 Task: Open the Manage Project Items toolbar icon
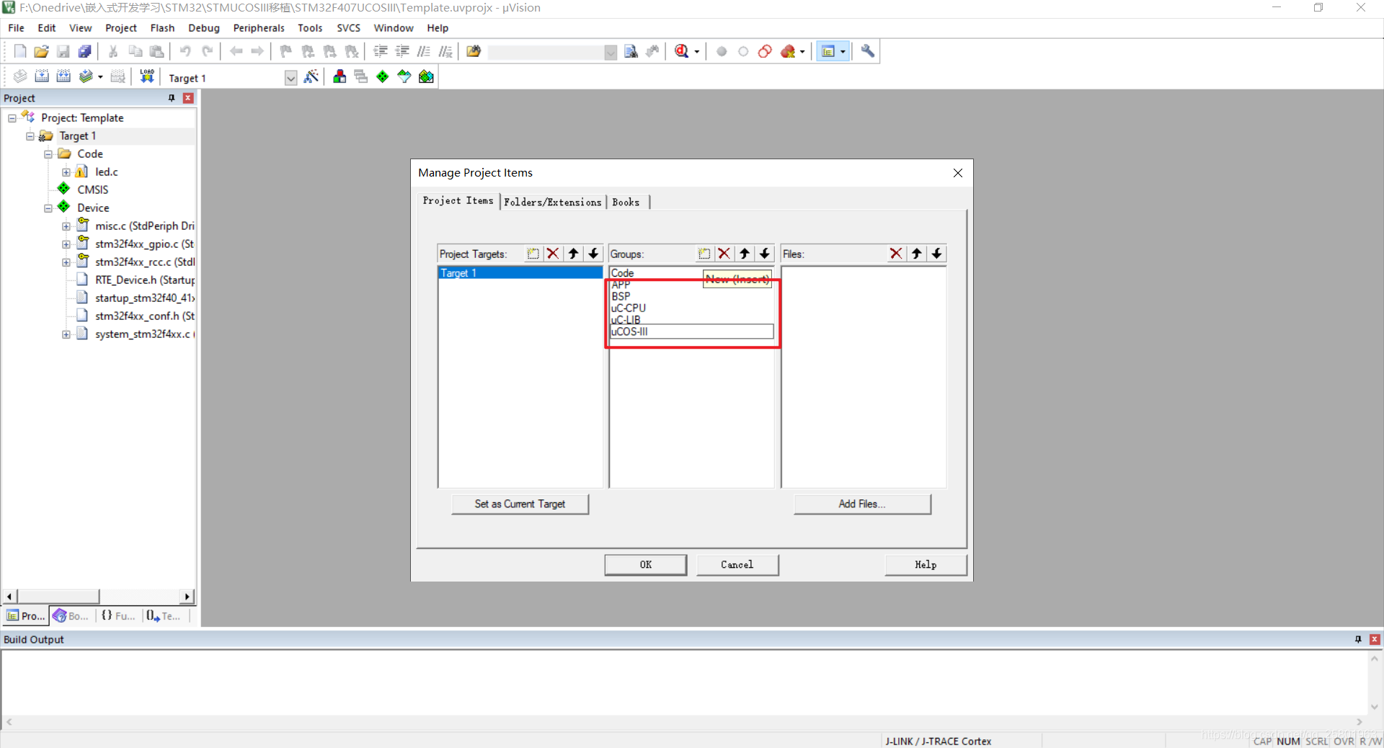tap(340, 76)
